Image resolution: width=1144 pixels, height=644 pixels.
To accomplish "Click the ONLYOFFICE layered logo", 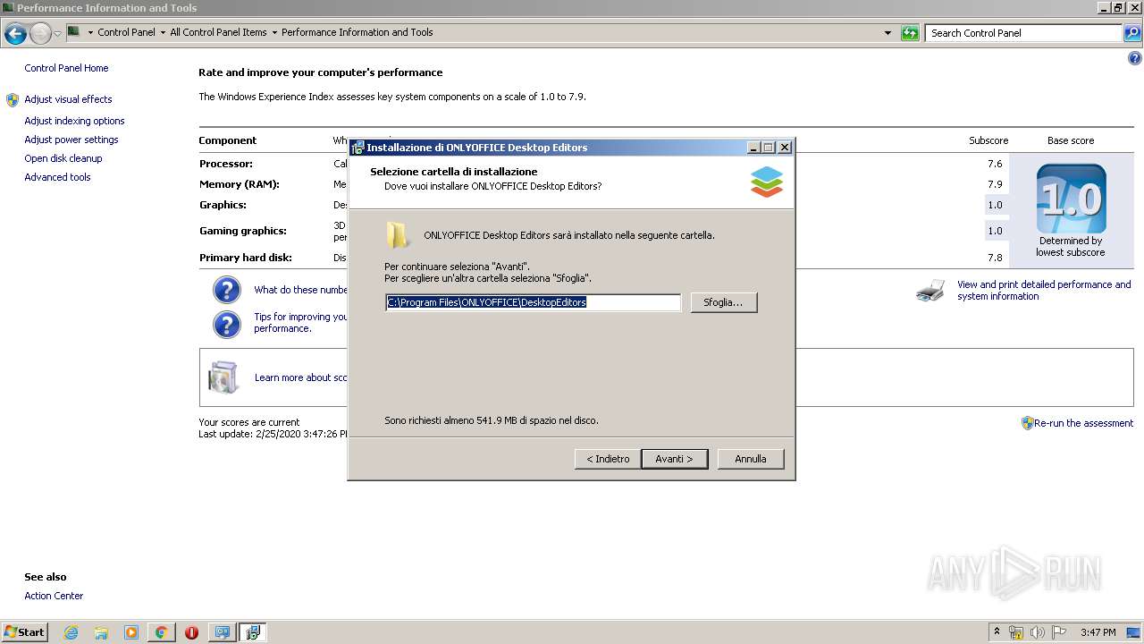I will pyautogui.click(x=767, y=182).
